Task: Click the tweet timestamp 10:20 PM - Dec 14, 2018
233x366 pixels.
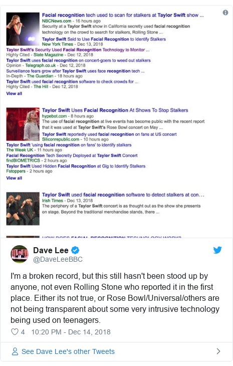Action: [71, 332]
